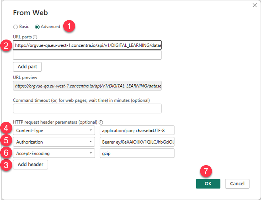Expand the Authorization header dropdown
Viewport: 261px width, 200px height.
pyautogui.click(x=90, y=142)
